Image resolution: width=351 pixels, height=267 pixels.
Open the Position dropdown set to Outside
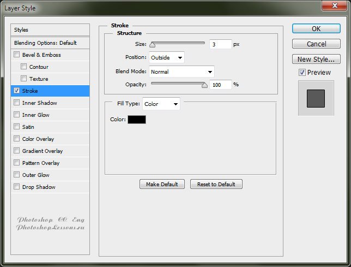(167, 57)
